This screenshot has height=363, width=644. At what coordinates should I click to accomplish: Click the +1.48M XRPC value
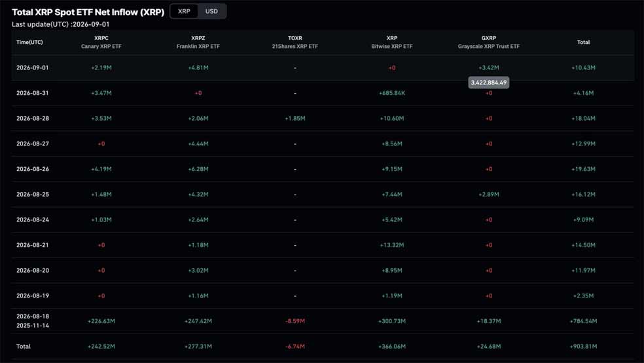pos(101,195)
